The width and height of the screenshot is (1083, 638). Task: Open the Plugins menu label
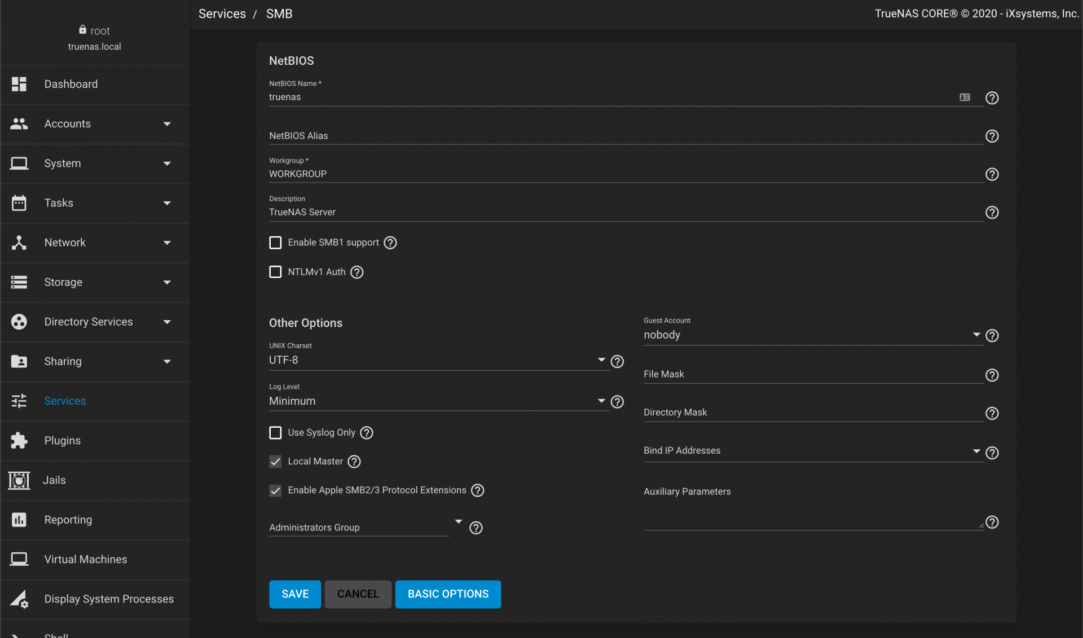(63, 441)
